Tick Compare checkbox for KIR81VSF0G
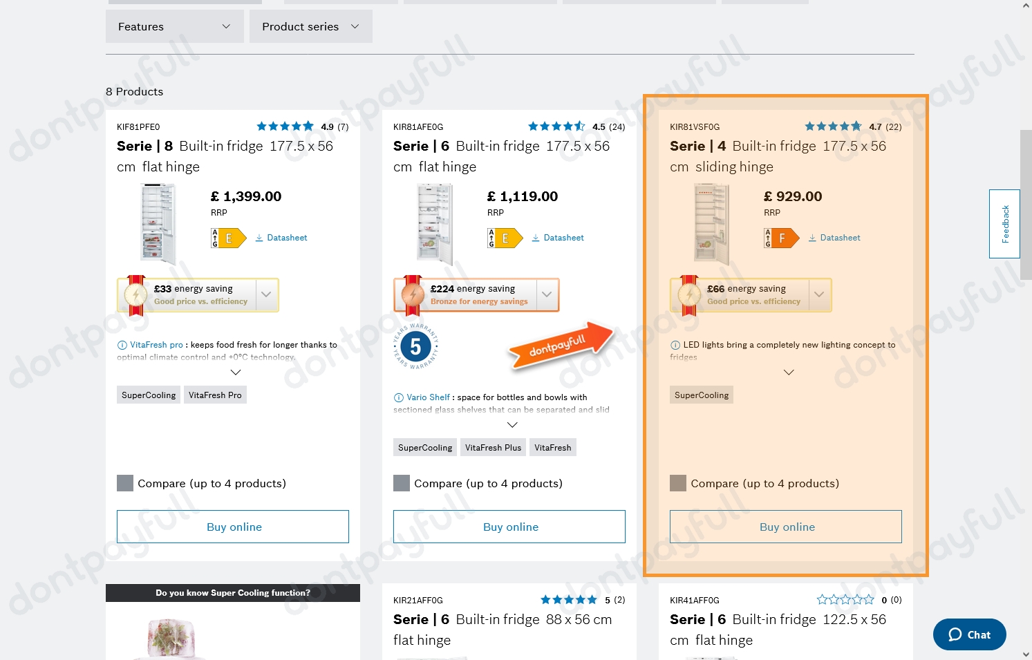1032x660 pixels. [x=678, y=483]
